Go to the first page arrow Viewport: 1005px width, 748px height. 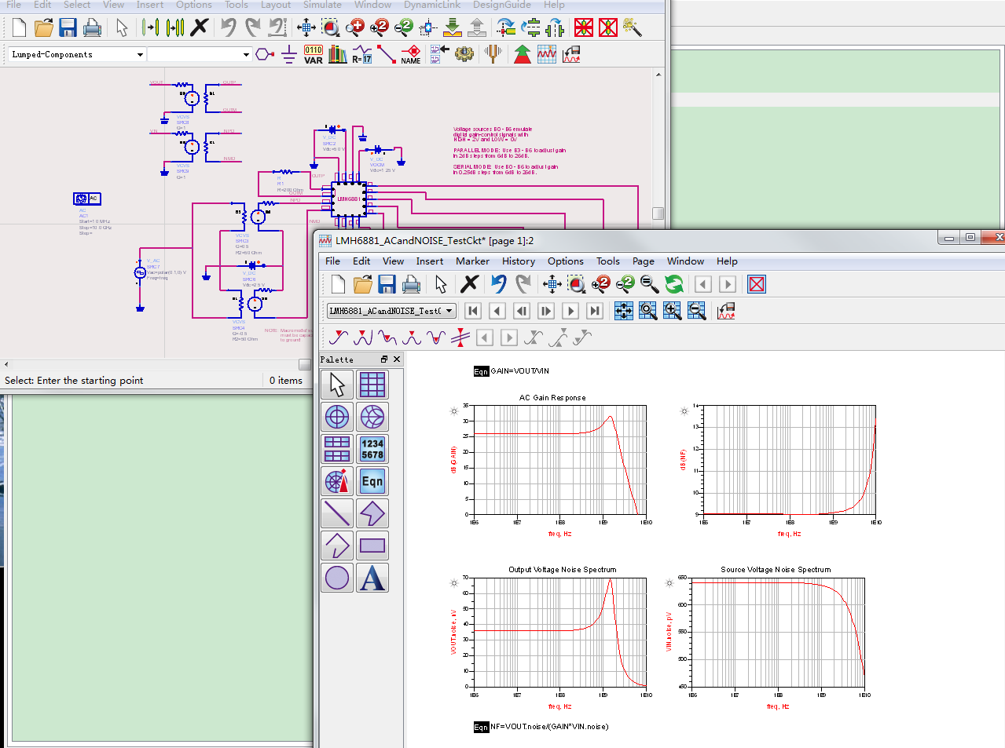point(473,311)
